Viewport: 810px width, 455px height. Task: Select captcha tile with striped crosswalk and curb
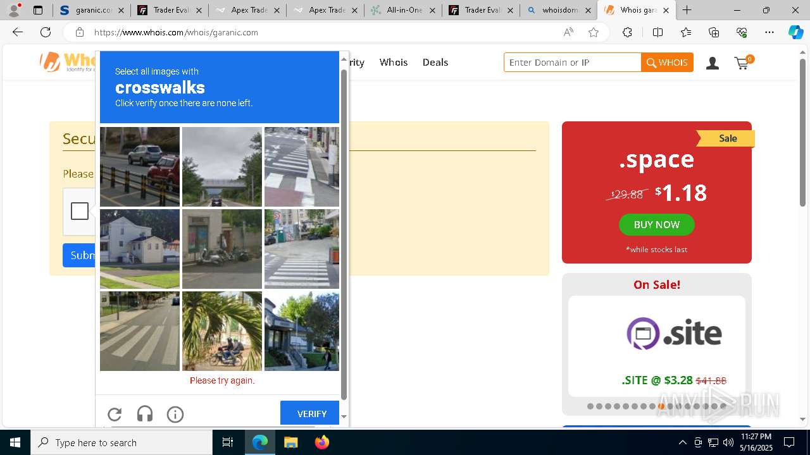click(x=302, y=167)
